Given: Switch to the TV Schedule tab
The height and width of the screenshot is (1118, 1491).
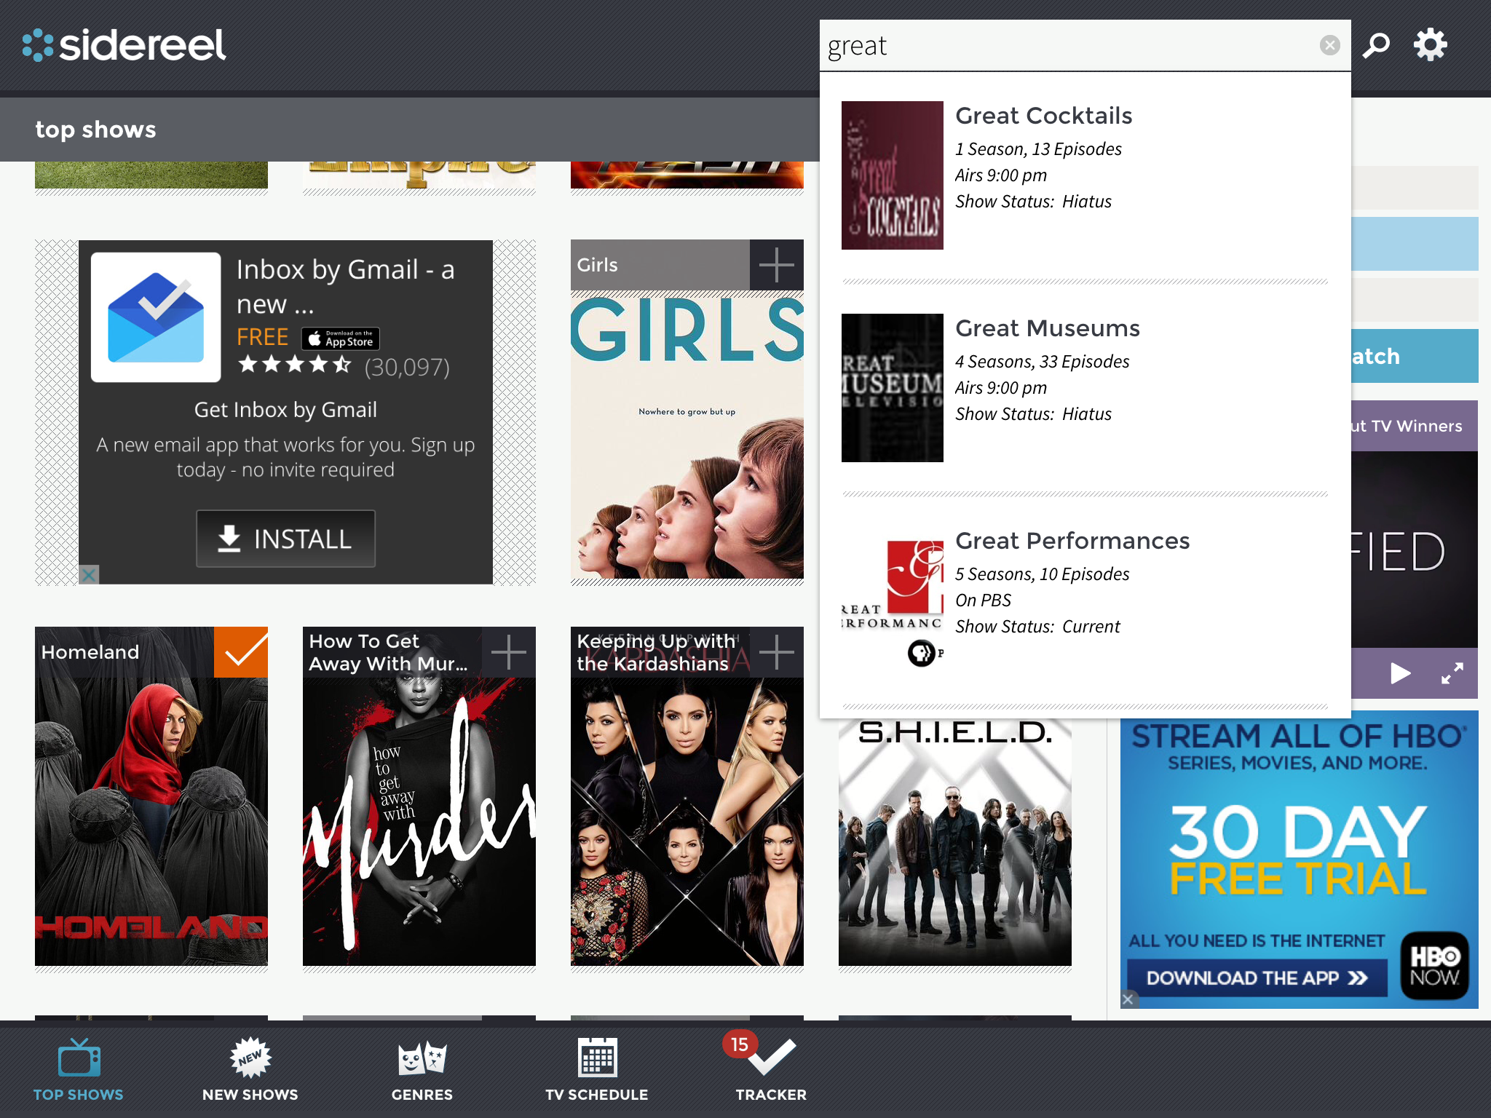Looking at the screenshot, I should tap(597, 1070).
